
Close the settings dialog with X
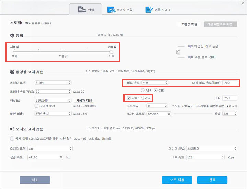pos(243,3)
